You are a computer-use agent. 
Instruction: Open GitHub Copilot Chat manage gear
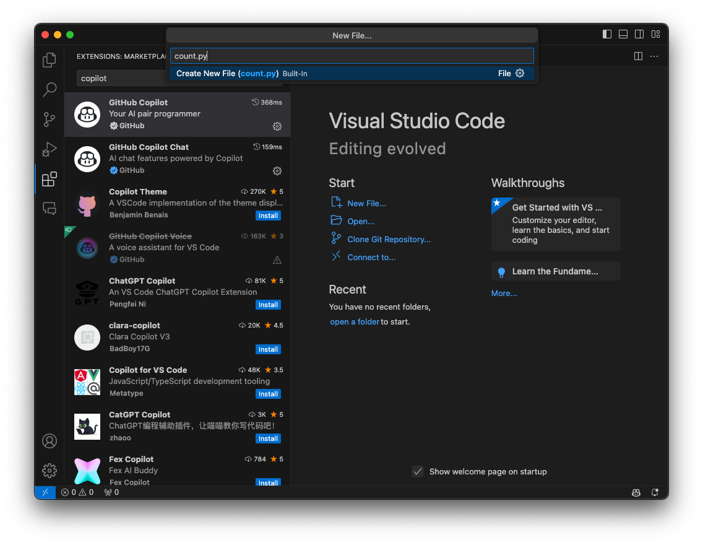(x=277, y=171)
